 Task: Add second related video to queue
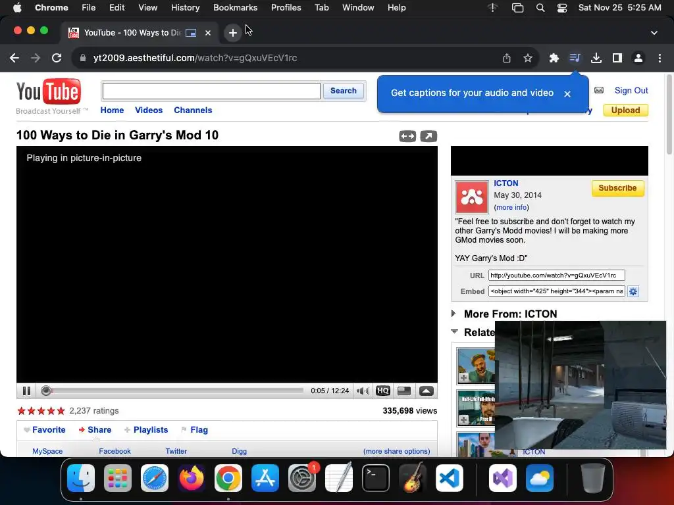click(463, 420)
